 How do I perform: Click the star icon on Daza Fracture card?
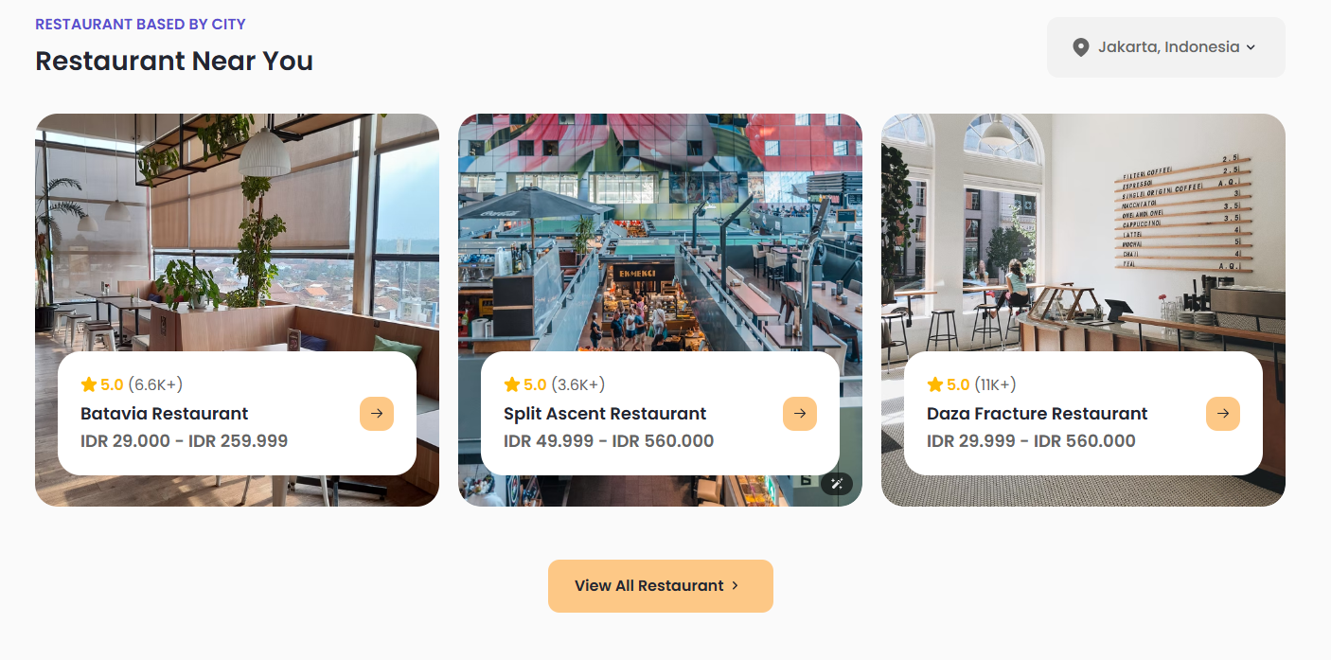pos(935,384)
